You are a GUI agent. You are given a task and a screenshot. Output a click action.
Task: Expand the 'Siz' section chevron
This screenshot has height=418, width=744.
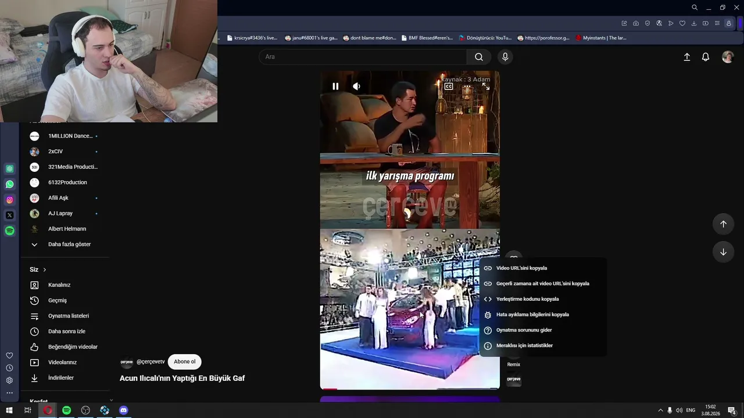[44, 269]
